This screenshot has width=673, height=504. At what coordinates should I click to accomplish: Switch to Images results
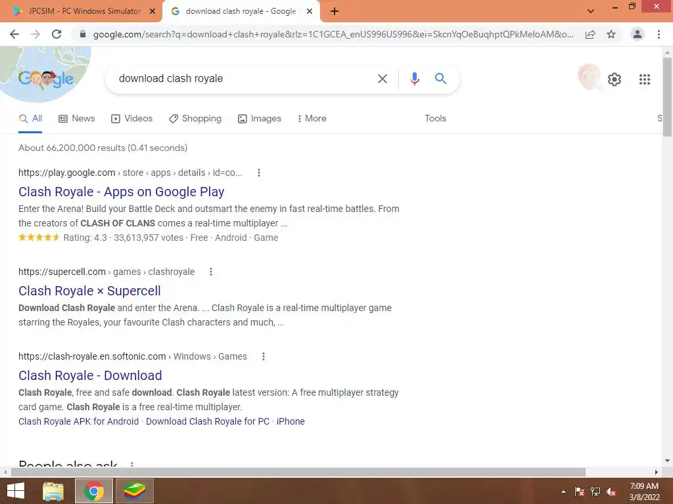click(x=260, y=119)
